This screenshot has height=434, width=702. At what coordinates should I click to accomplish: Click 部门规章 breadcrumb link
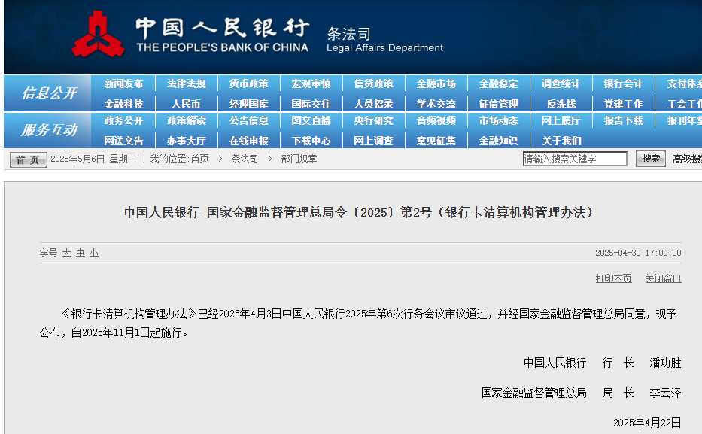tap(299, 159)
